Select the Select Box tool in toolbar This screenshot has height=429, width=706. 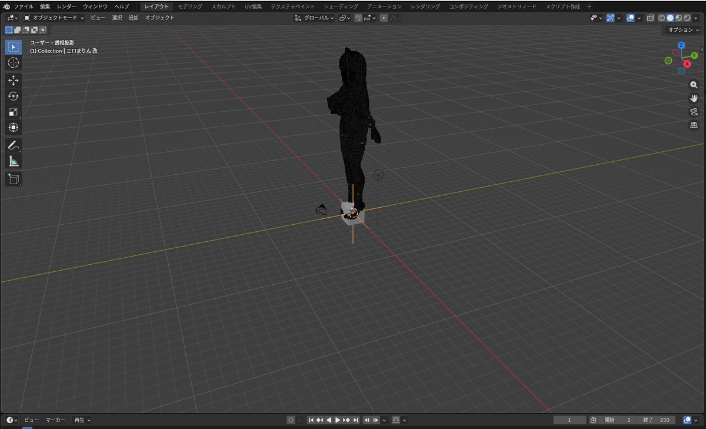[14, 47]
